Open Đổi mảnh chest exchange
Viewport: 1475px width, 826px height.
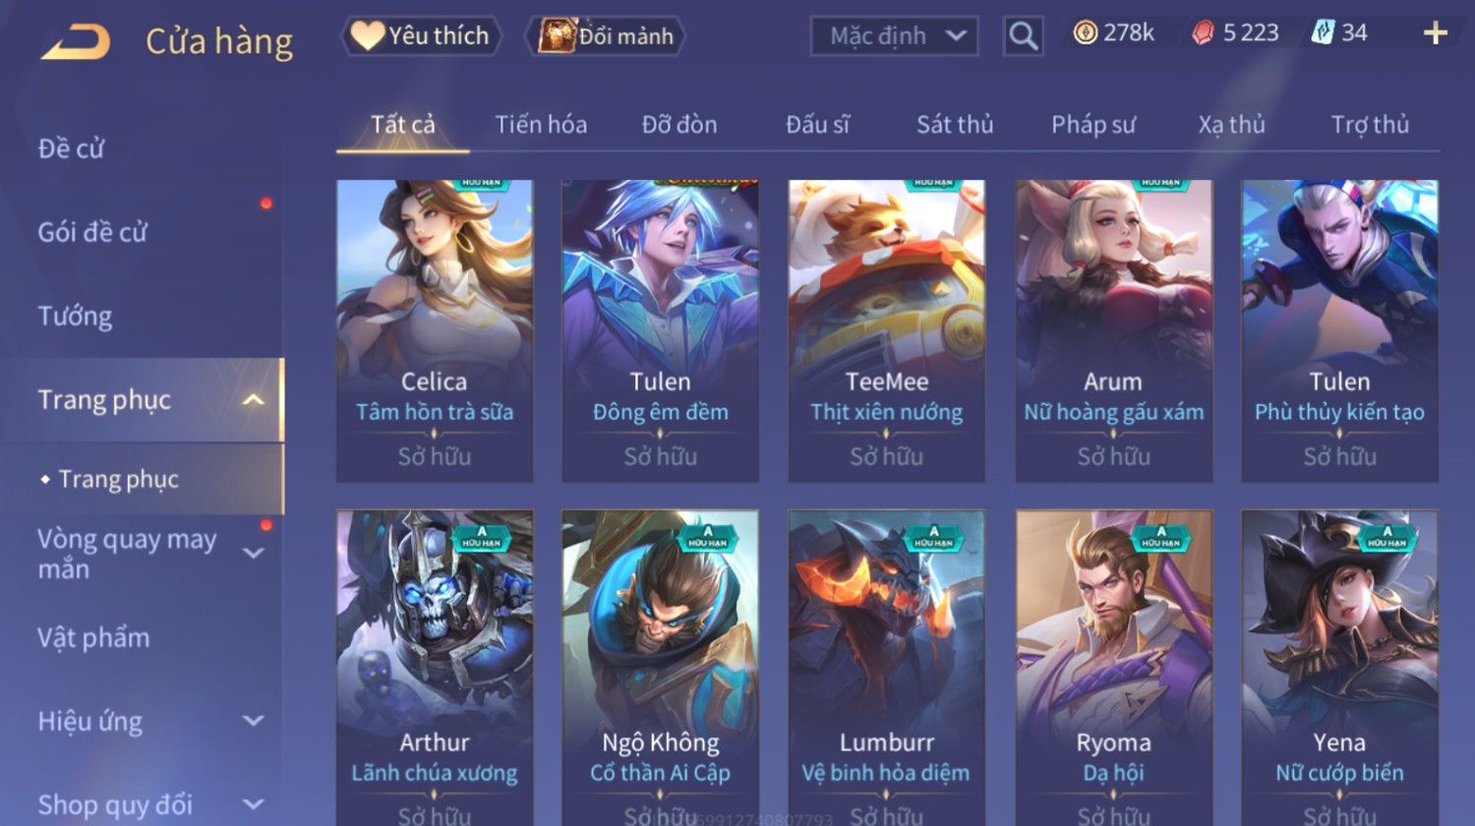(606, 36)
